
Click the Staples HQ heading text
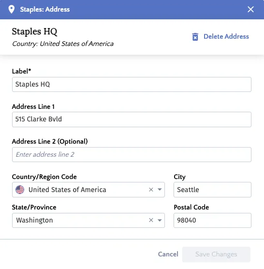[34, 32]
